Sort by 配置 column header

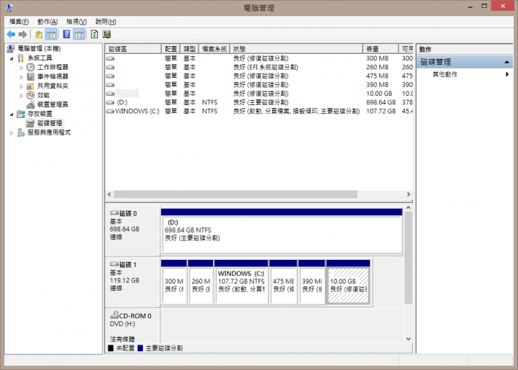click(x=171, y=49)
